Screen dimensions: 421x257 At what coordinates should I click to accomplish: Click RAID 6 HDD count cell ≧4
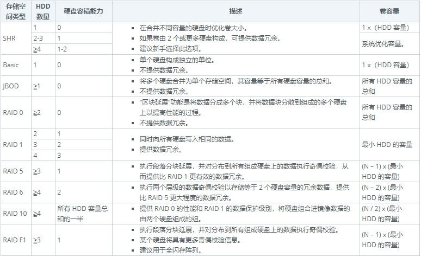click(x=43, y=192)
